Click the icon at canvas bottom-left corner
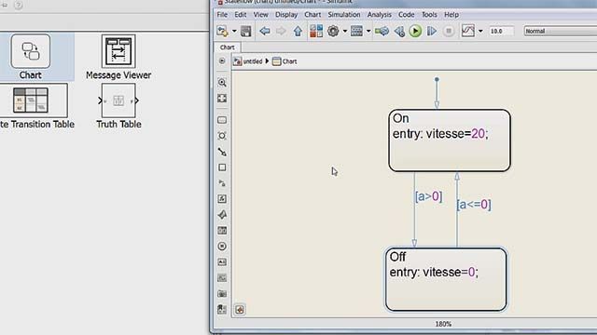The height and width of the screenshot is (335, 597). tap(240, 310)
